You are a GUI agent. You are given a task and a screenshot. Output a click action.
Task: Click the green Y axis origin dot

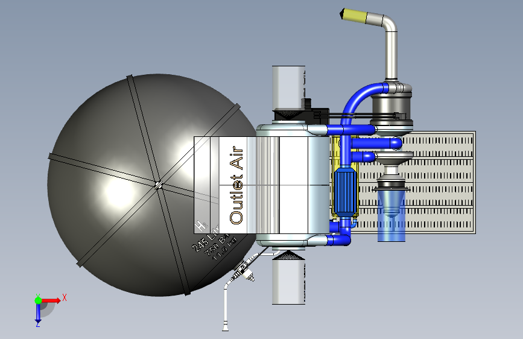(38, 300)
